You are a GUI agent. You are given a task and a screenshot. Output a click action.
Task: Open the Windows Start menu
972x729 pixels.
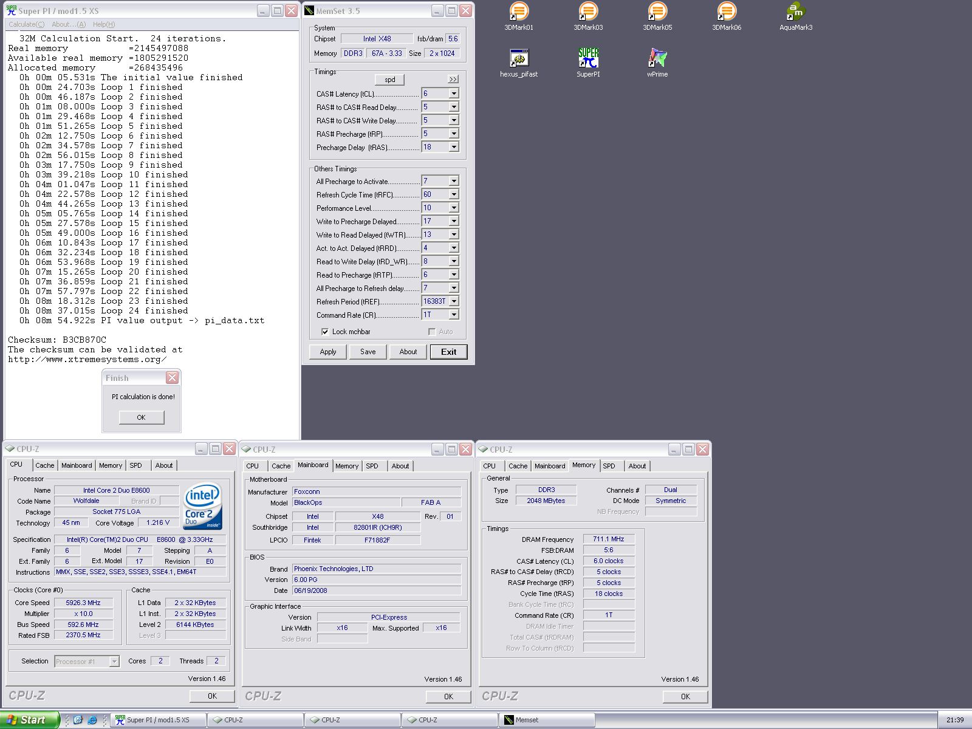tap(30, 720)
